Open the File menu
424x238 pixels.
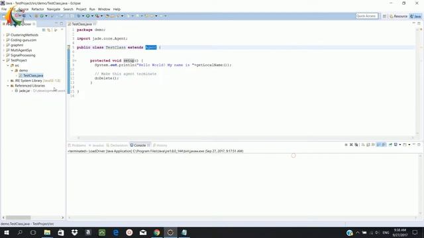[x=4, y=9]
